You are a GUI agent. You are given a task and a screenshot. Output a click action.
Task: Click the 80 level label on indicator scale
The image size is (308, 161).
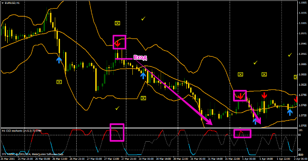coord(299,135)
